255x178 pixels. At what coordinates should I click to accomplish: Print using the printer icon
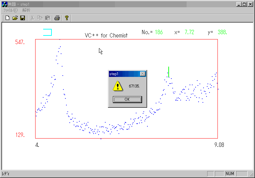[57, 18]
